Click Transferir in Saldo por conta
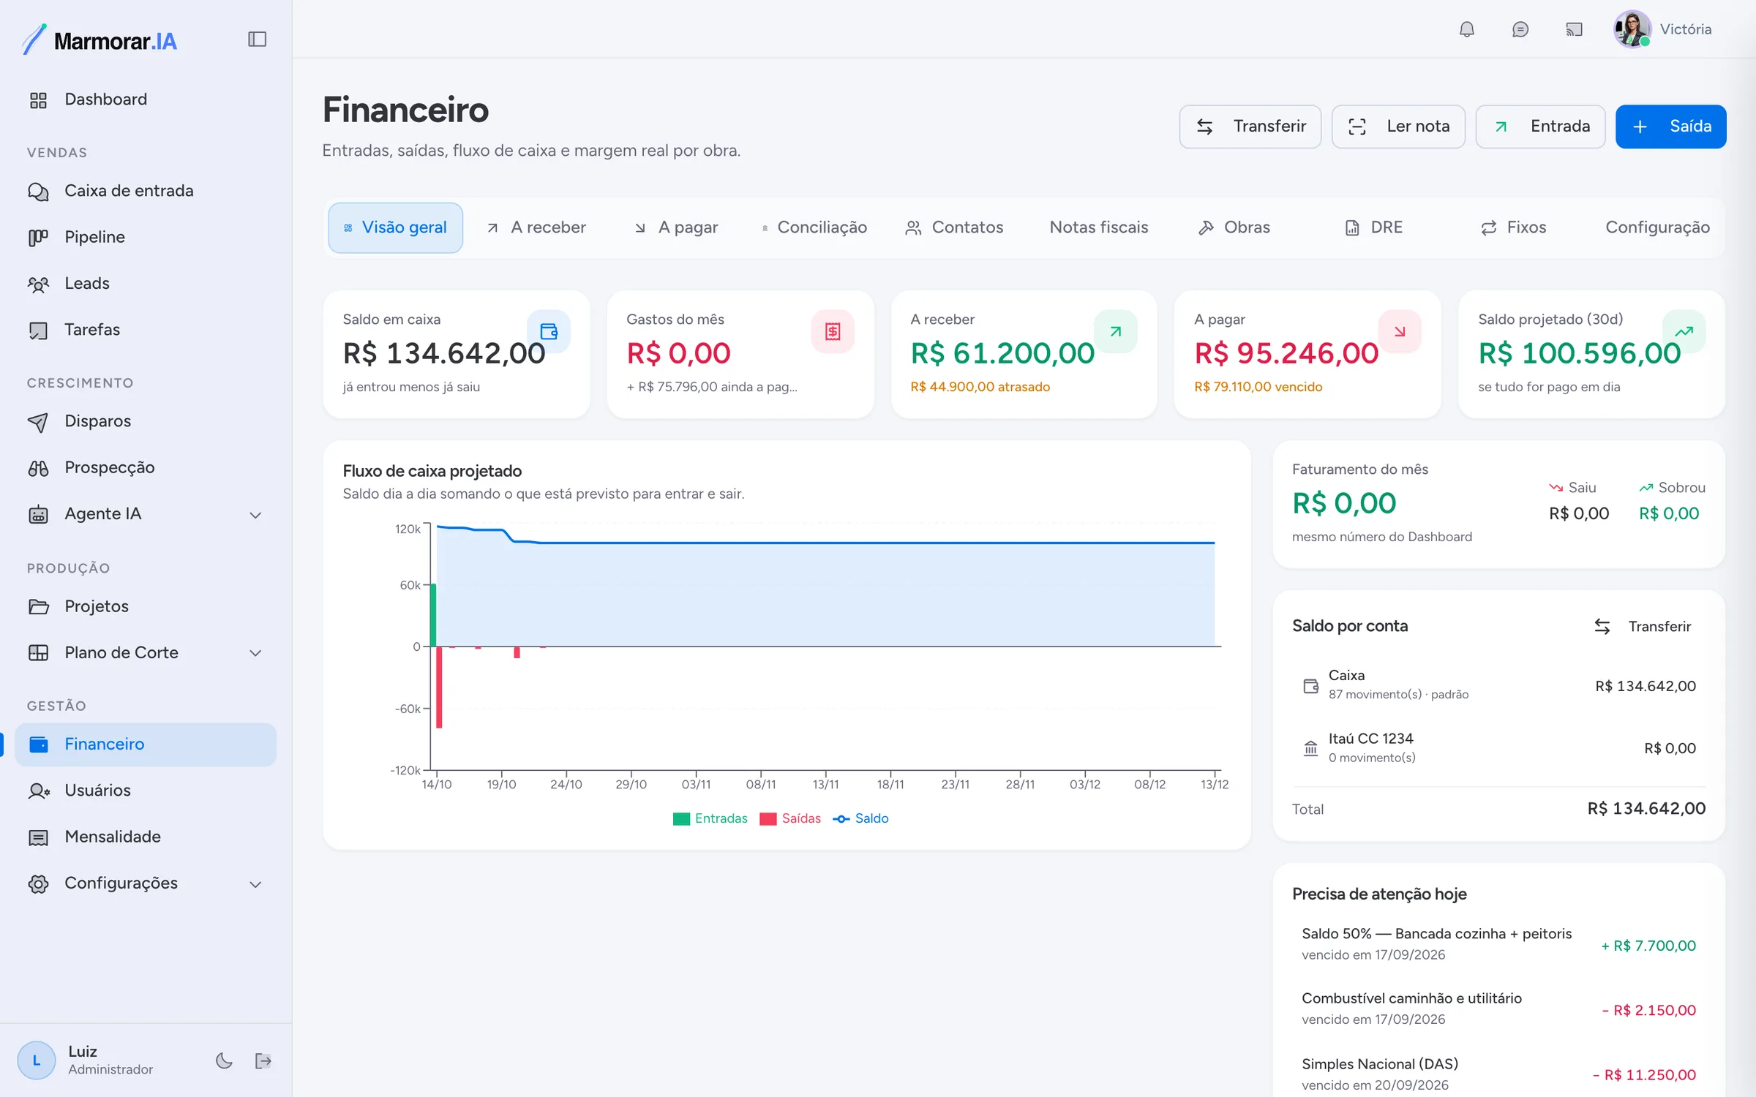Viewport: 1756px width, 1097px height. 1643,627
